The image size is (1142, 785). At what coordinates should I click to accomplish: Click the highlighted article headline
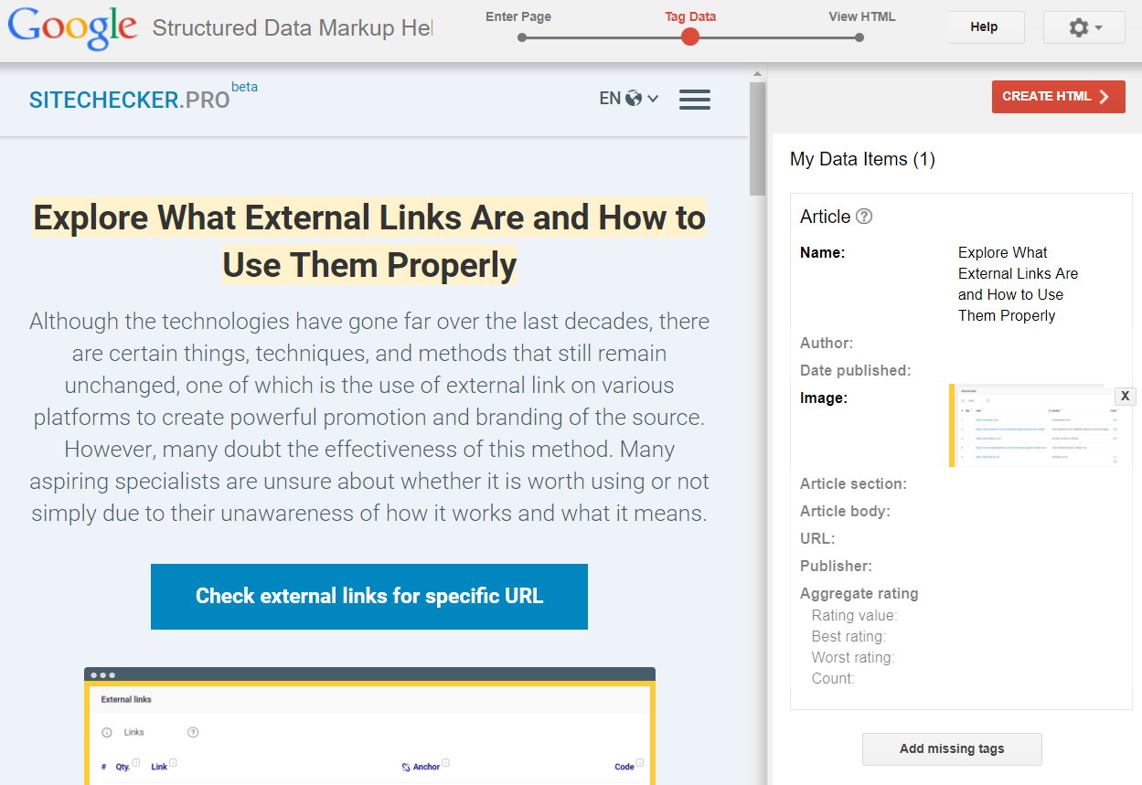(x=369, y=241)
